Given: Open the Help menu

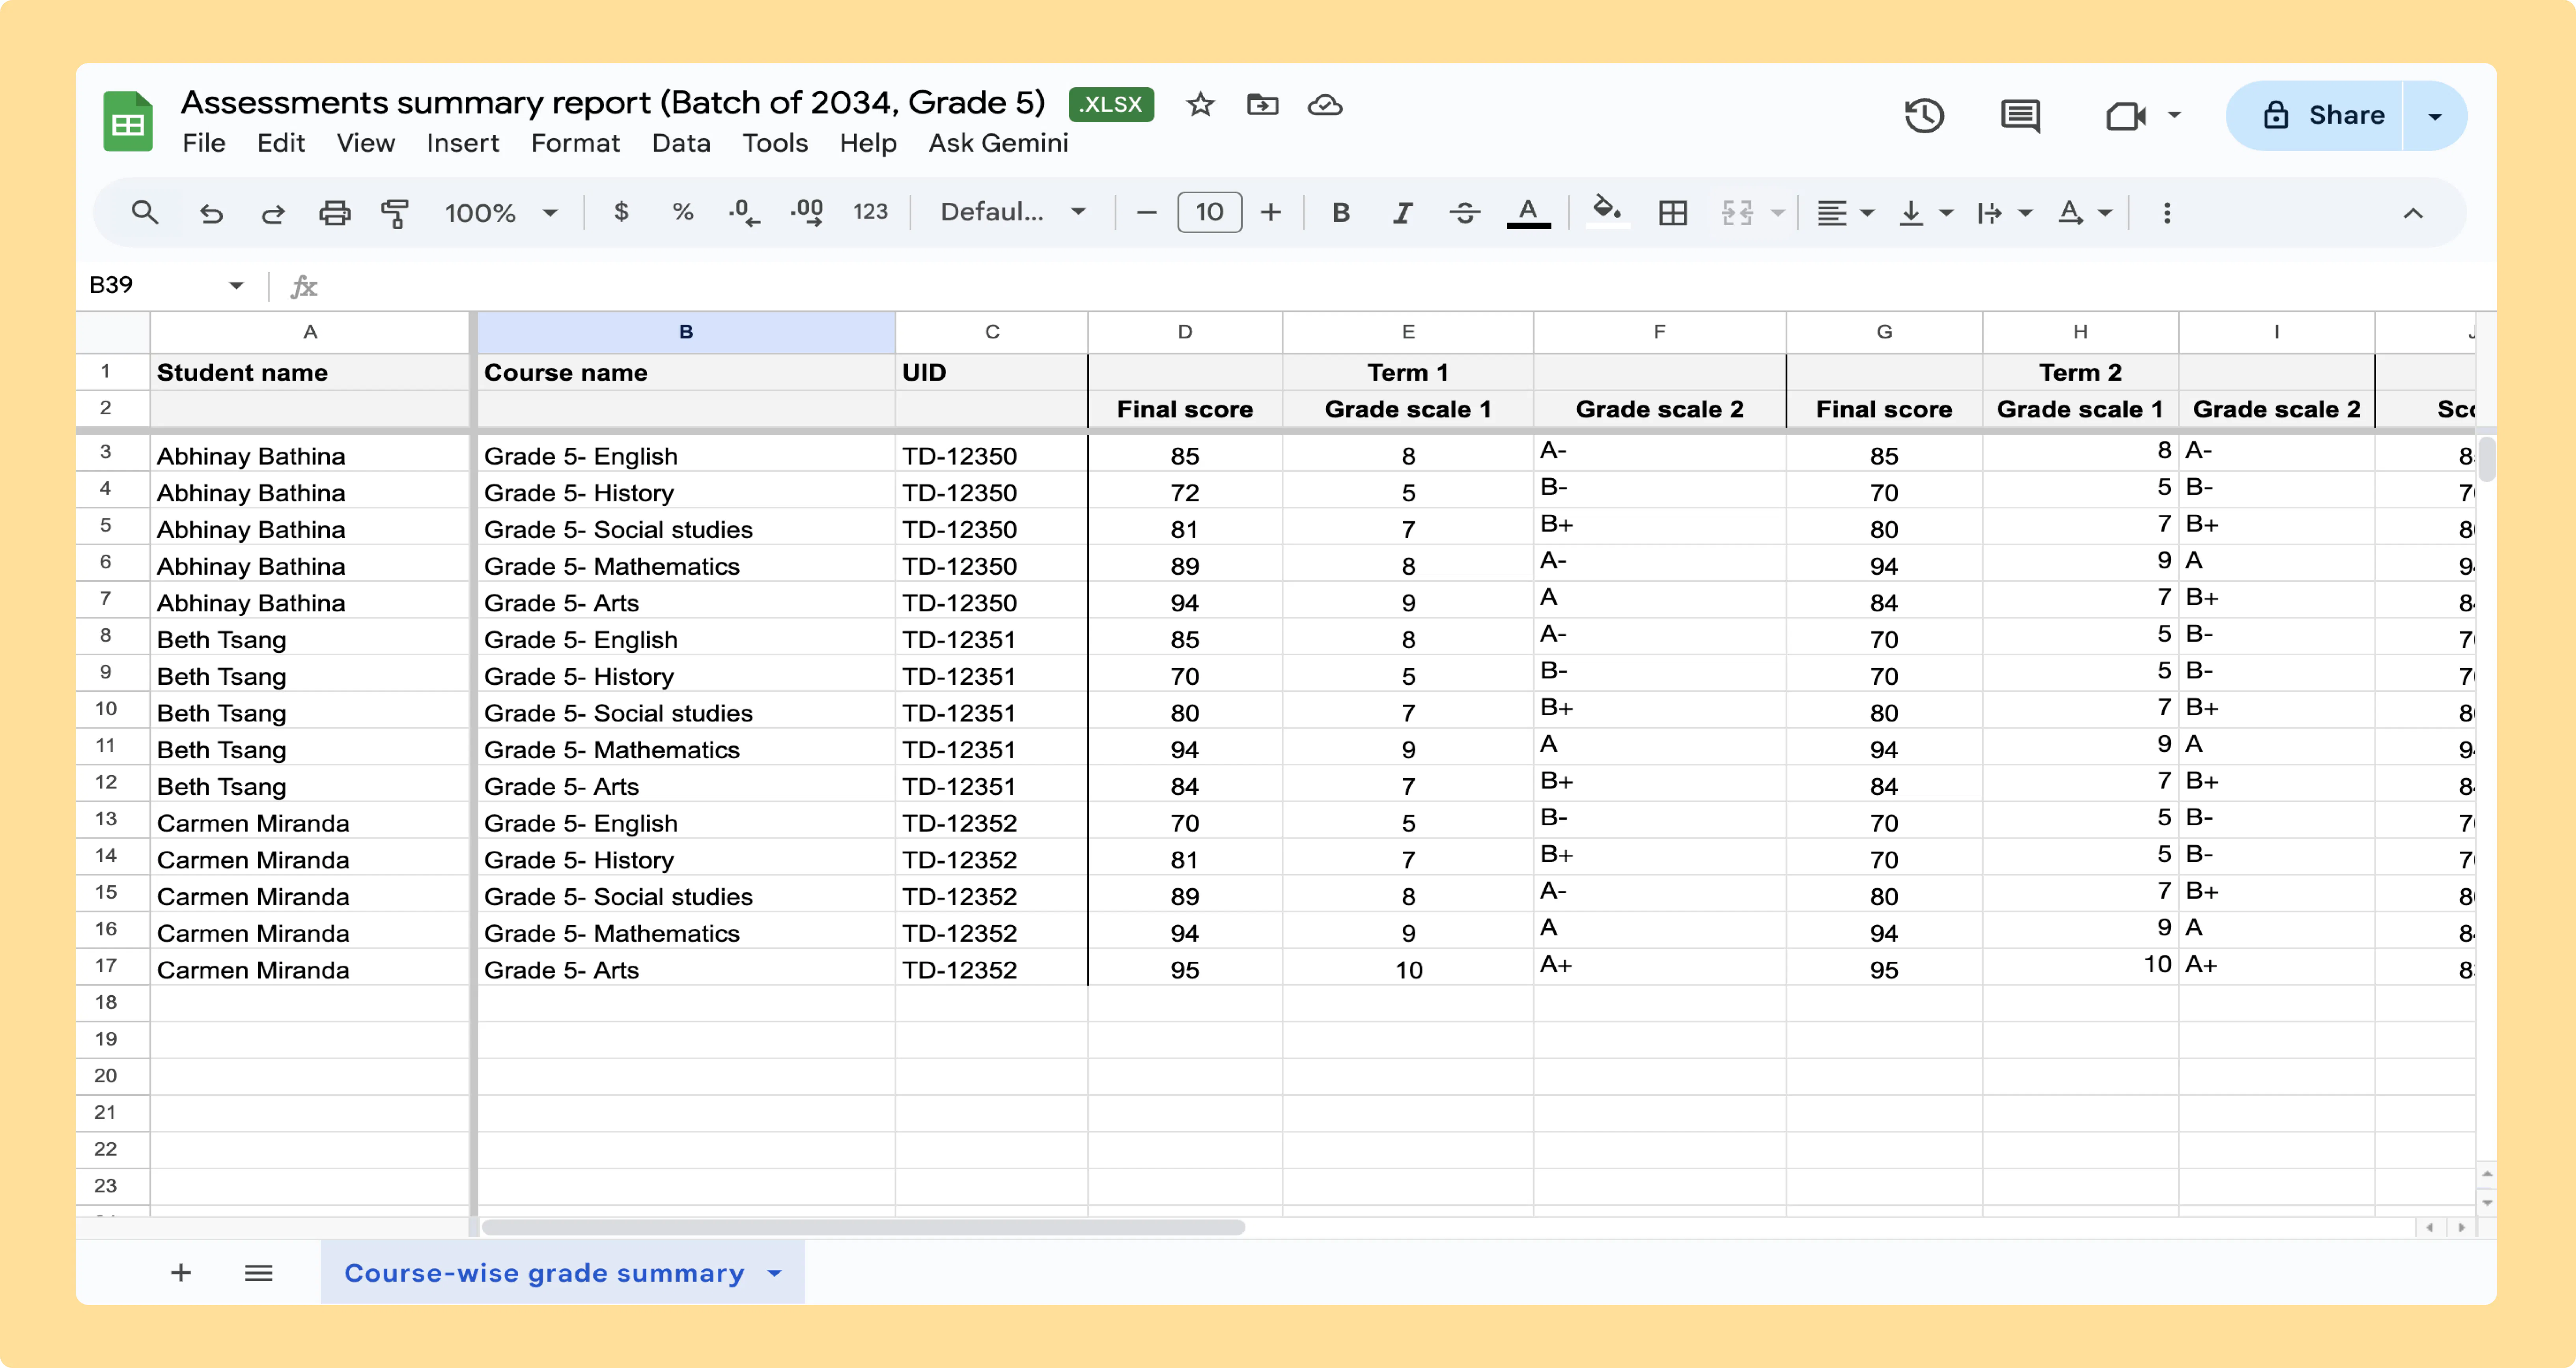Looking at the screenshot, I should (868, 143).
